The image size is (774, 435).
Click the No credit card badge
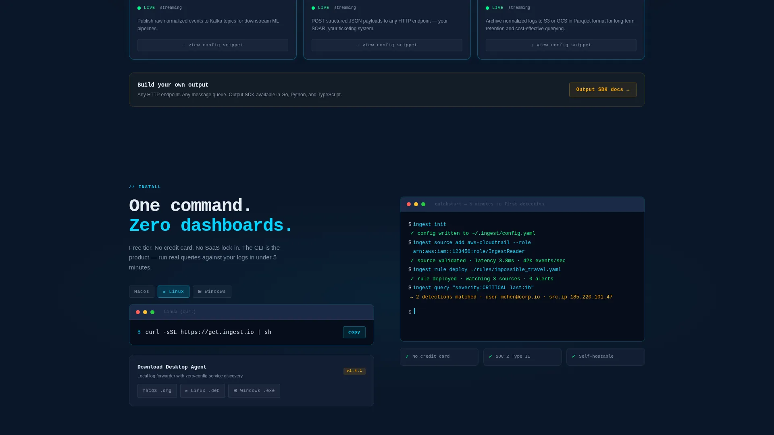click(439, 357)
